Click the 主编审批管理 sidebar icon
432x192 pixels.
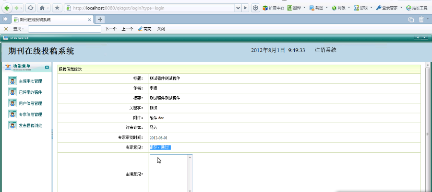point(12,81)
